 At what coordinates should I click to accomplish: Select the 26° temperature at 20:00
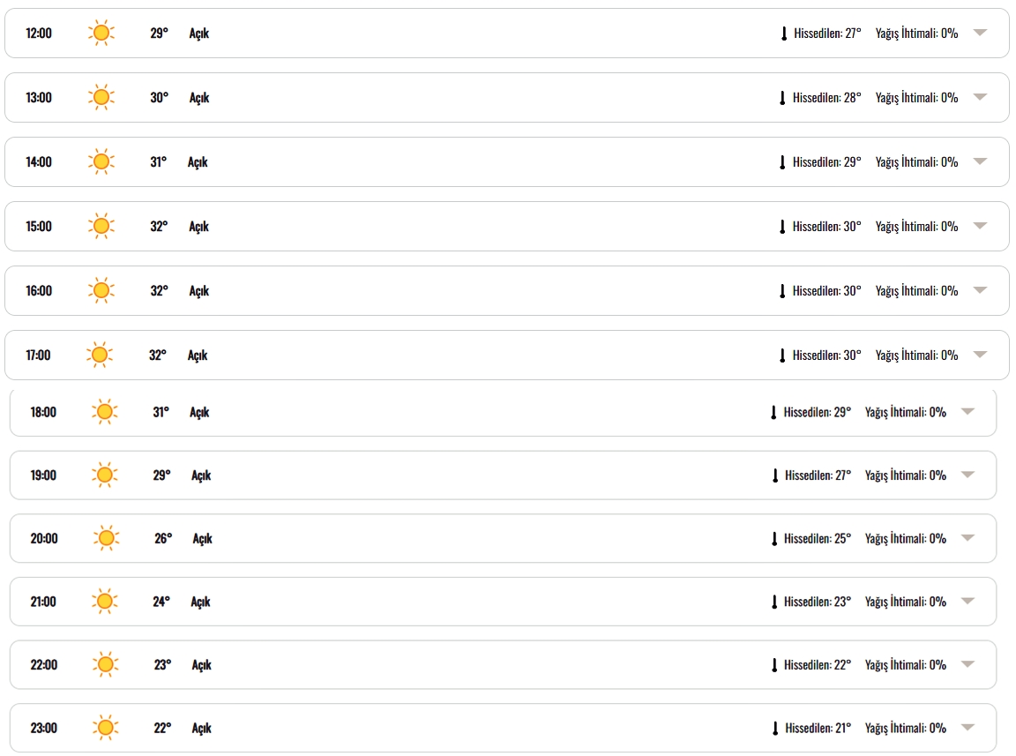click(163, 538)
